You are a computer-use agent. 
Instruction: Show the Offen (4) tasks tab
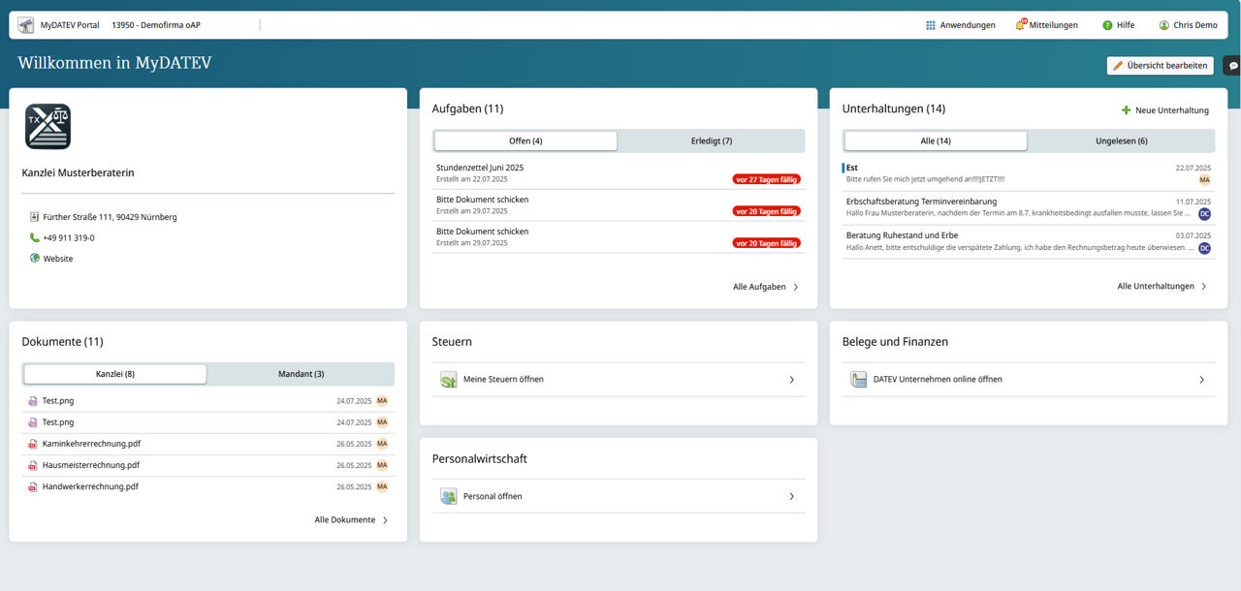pyautogui.click(x=525, y=141)
